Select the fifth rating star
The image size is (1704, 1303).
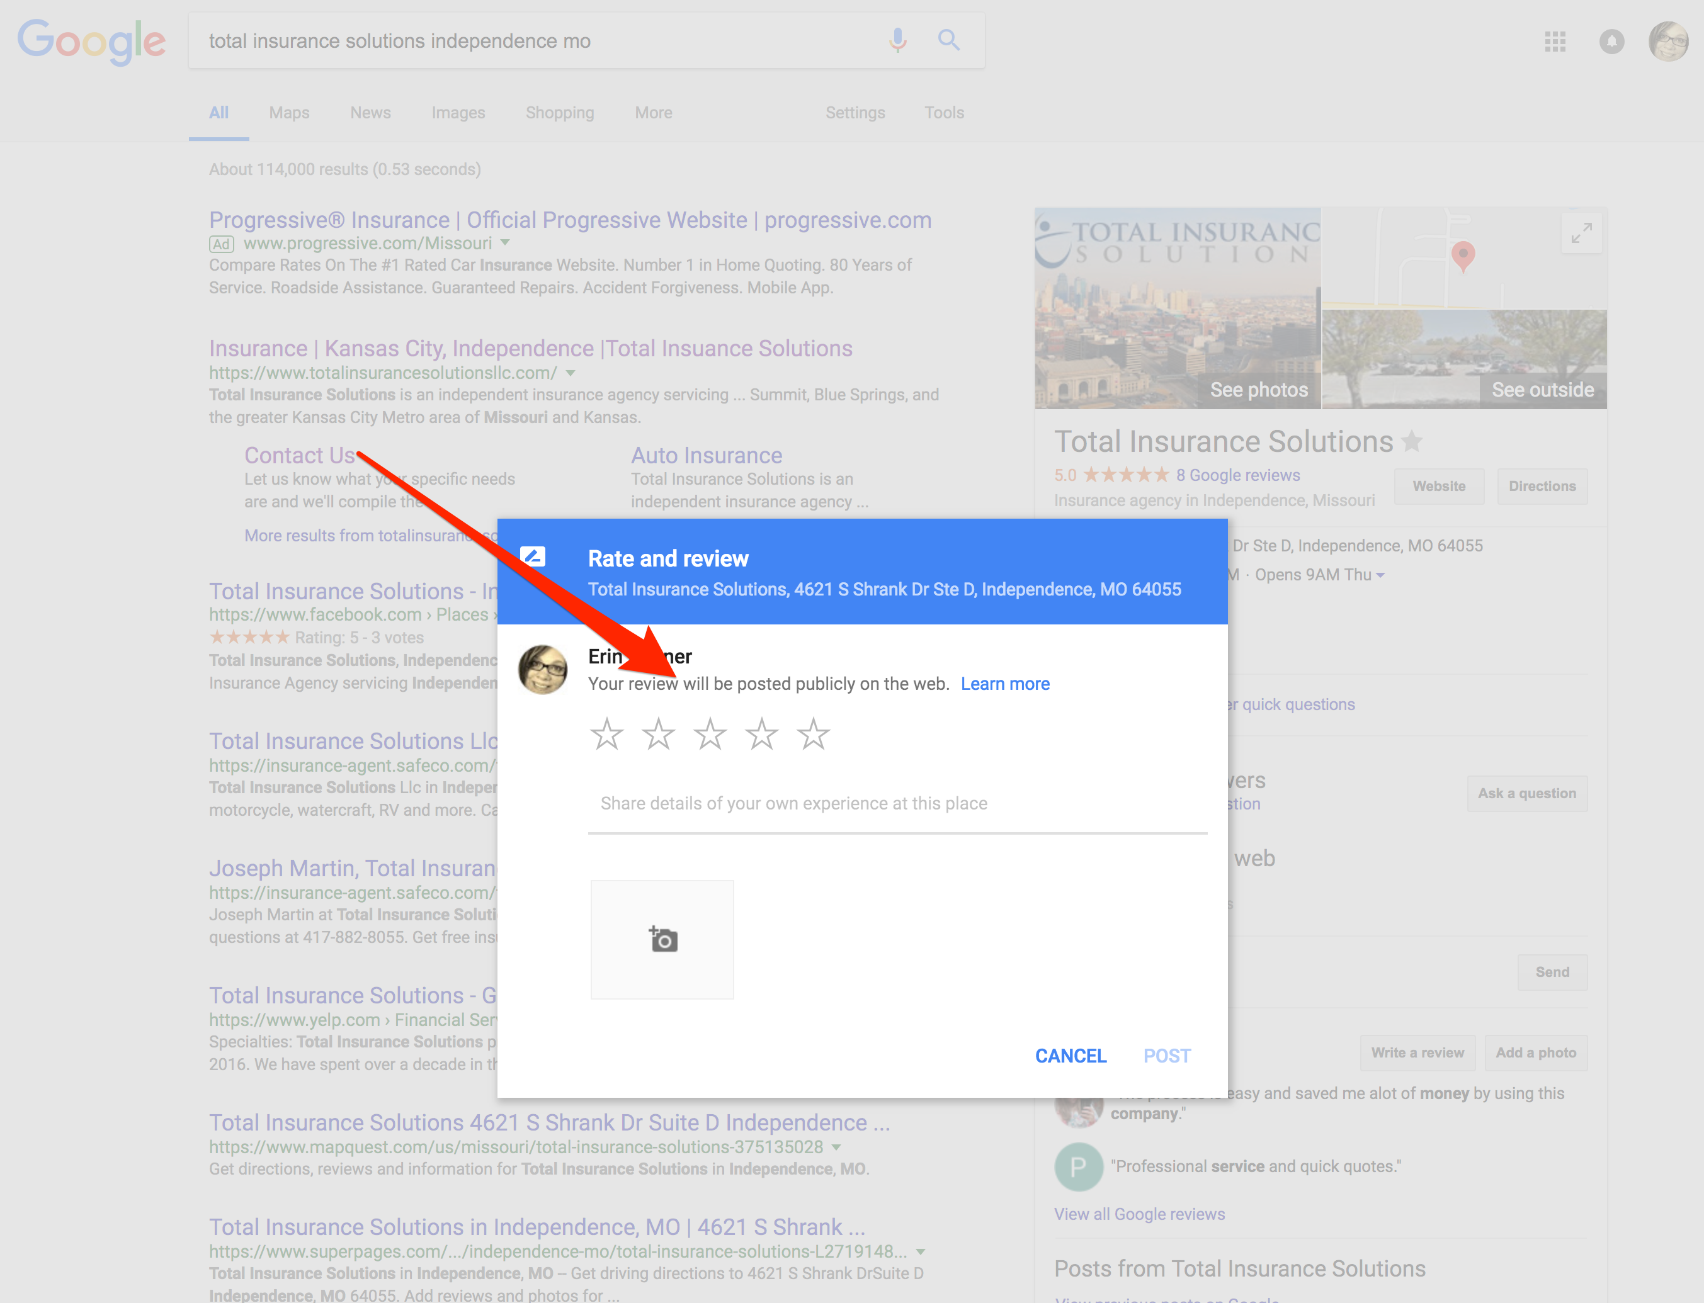coord(813,734)
